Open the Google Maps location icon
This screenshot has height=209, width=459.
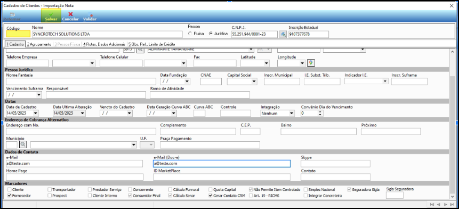311,63
